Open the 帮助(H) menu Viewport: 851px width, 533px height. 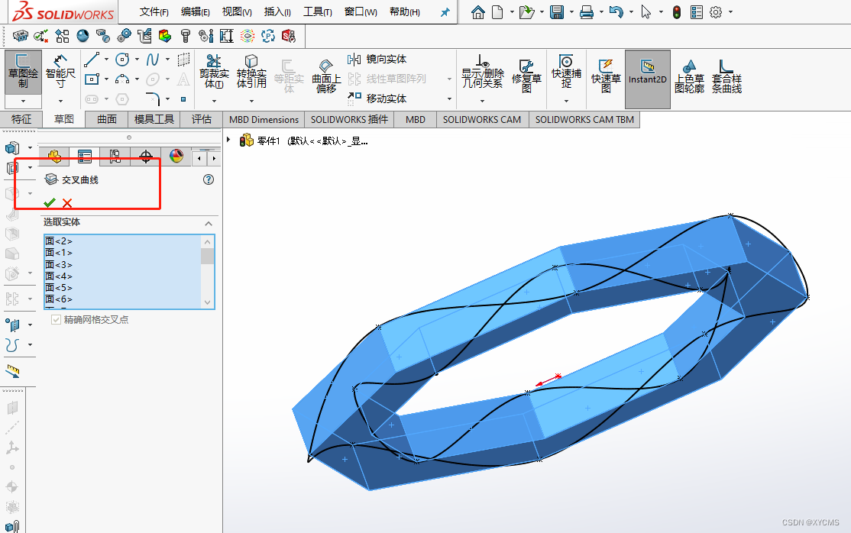pyautogui.click(x=405, y=12)
